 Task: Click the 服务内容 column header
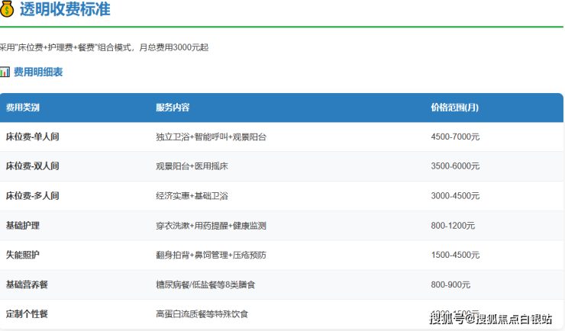173,108
